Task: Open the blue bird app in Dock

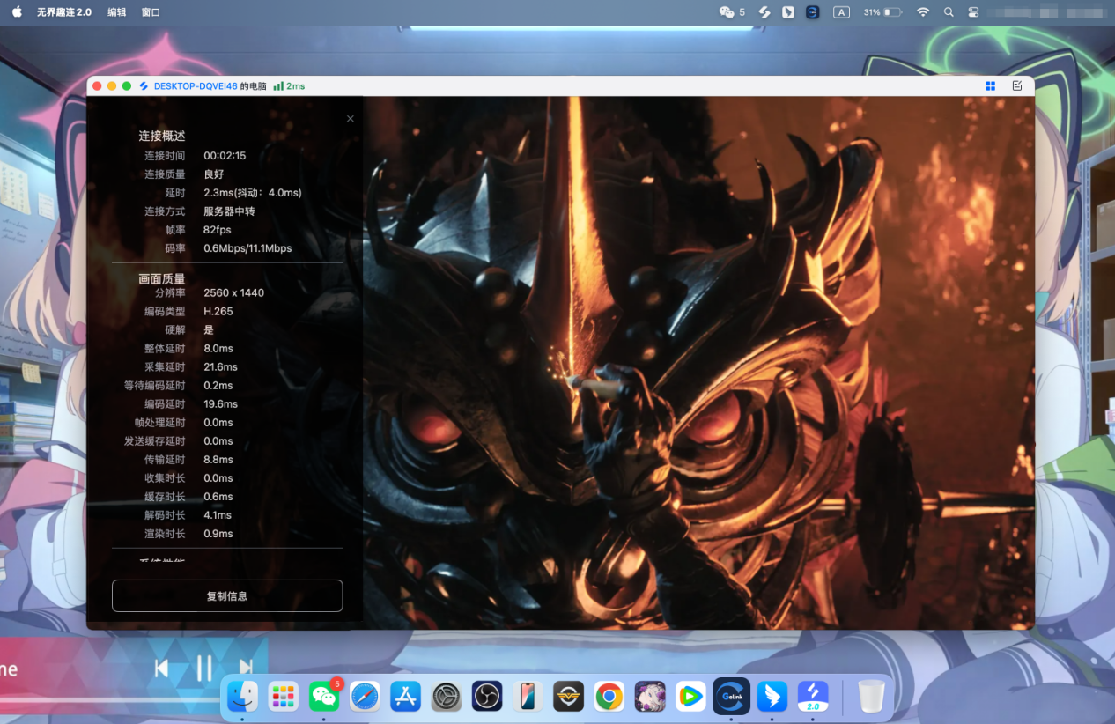Action: [x=772, y=697]
